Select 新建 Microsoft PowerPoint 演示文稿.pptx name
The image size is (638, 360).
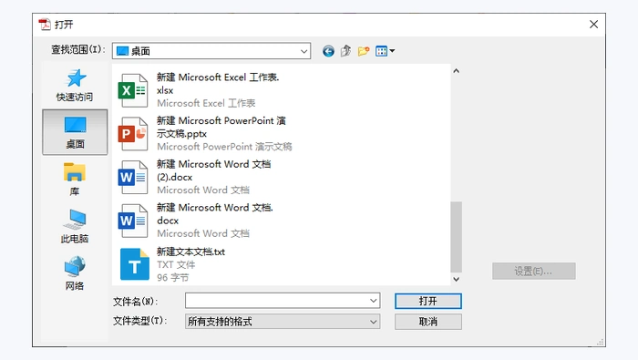coord(221,127)
